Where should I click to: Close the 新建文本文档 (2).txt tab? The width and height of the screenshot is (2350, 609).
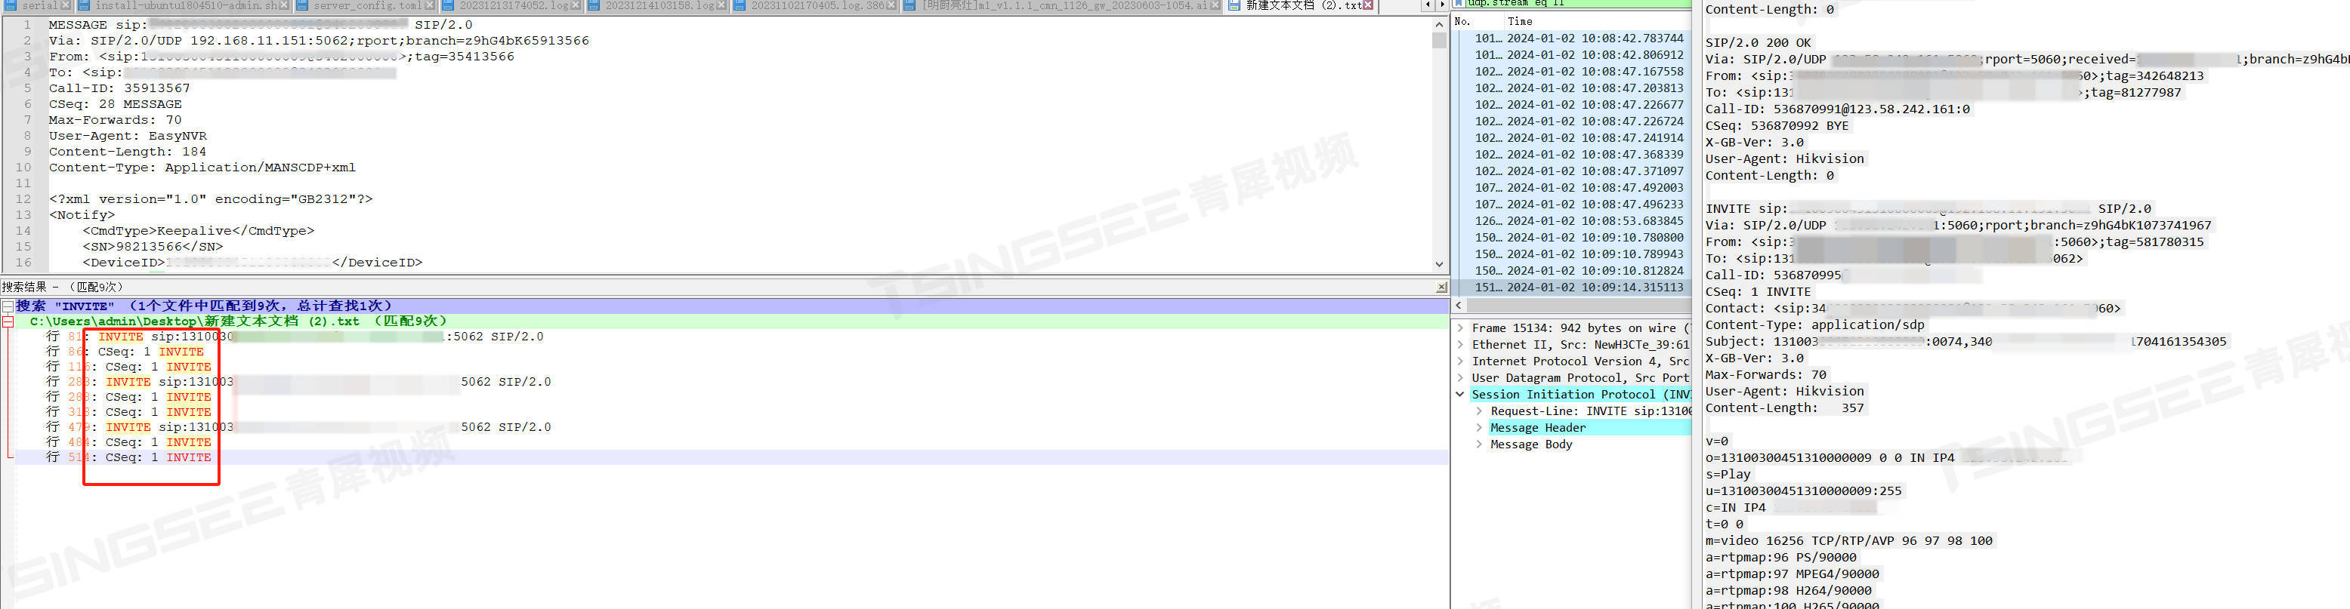(x=1367, y=5)
